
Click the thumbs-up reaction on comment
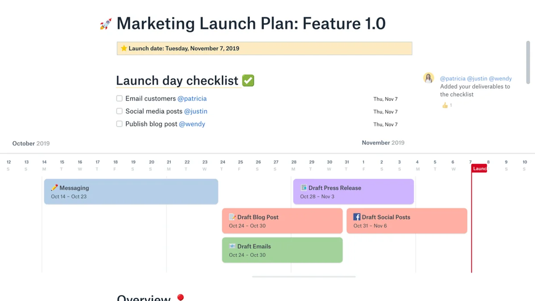(445, 105)
